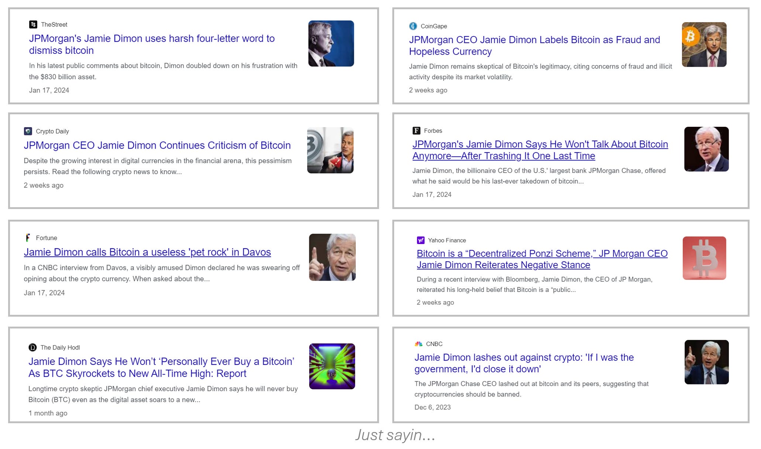
Task: Click 'The Daily Hodl' source name
Action: (x=60, y=347)
